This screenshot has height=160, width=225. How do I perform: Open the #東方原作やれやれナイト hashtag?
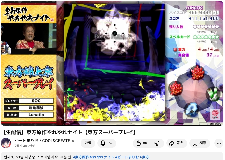tap(93, 157)
